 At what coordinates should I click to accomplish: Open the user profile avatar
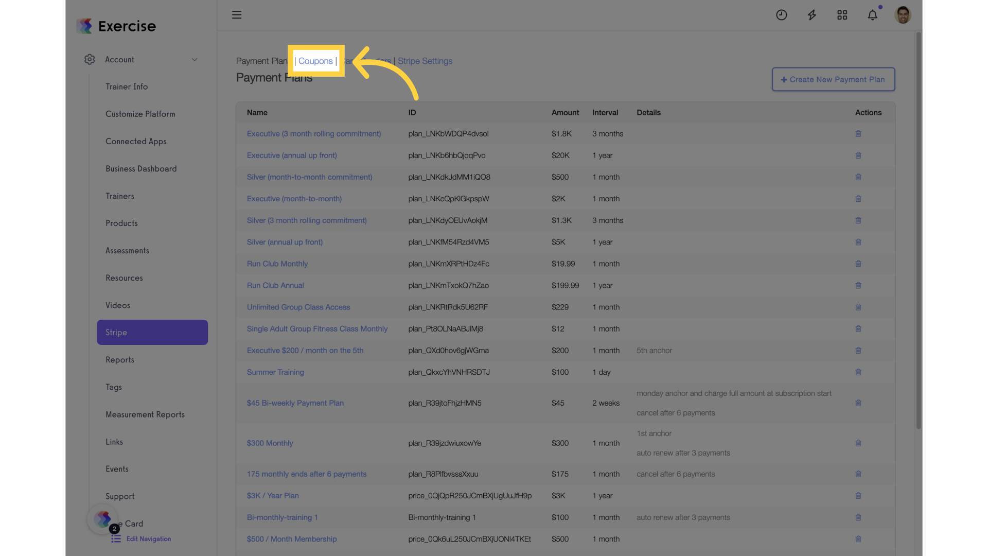[903, 15]
